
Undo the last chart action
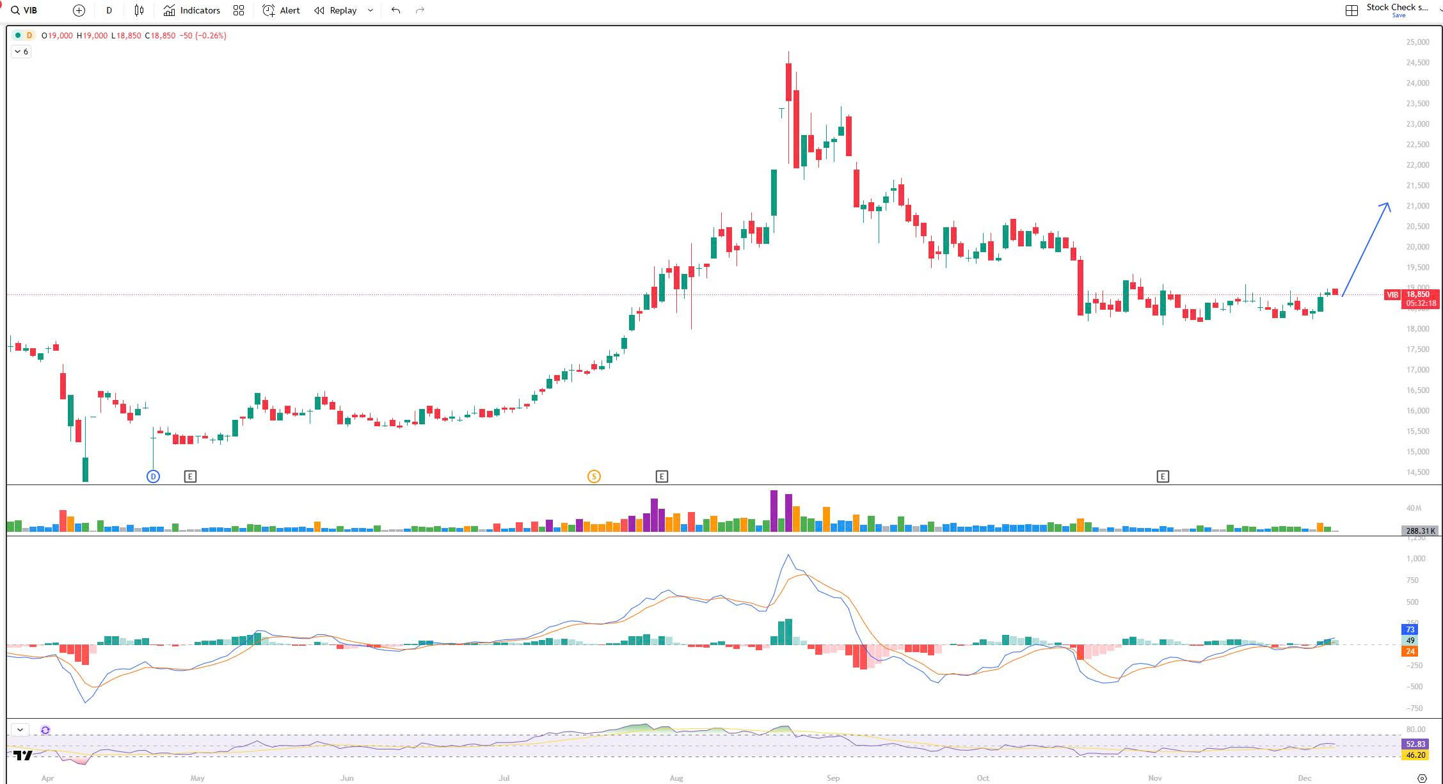tap(395, 10)
